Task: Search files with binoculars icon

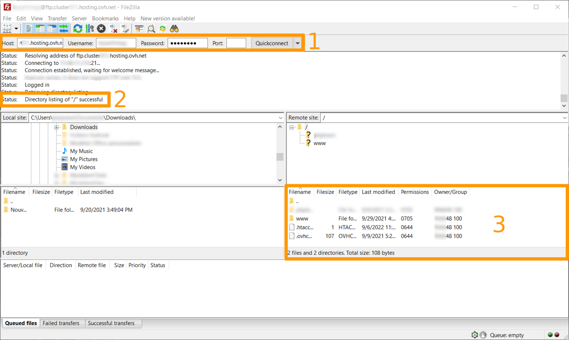Action: click(174, 28)
